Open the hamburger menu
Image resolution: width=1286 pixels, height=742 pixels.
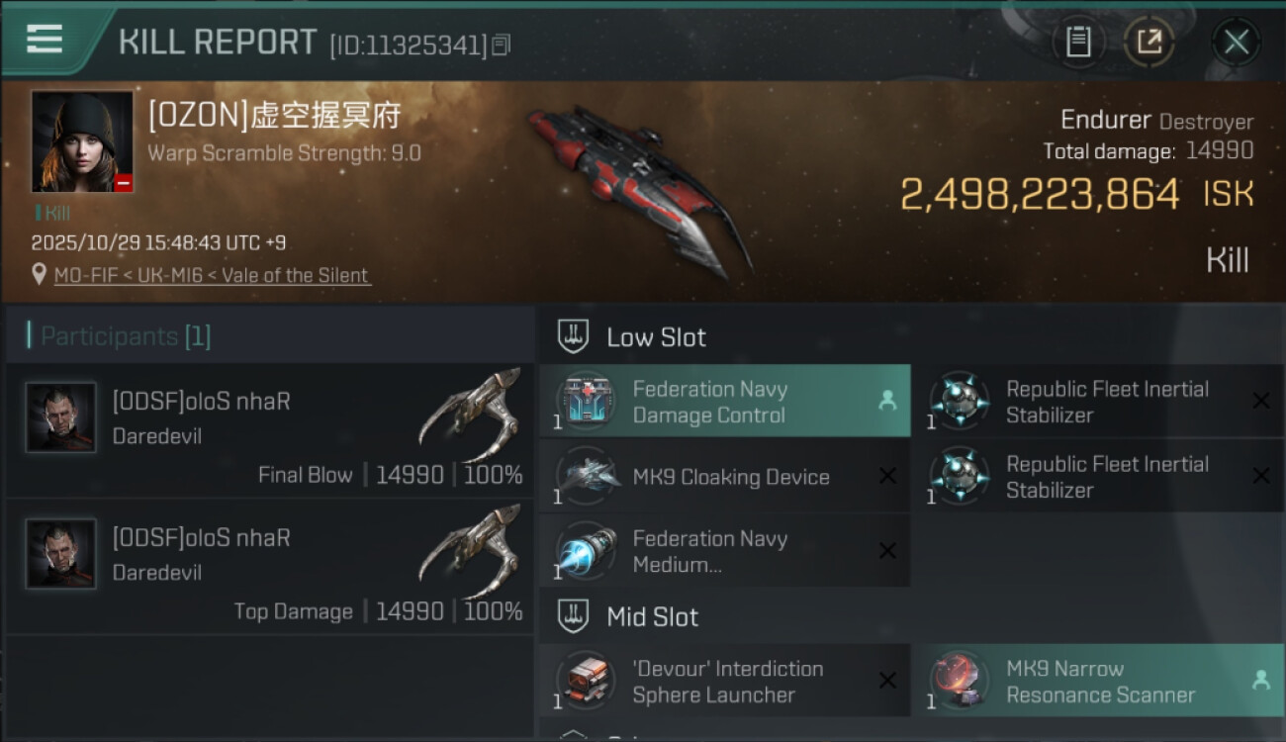(x=45, y=40)
